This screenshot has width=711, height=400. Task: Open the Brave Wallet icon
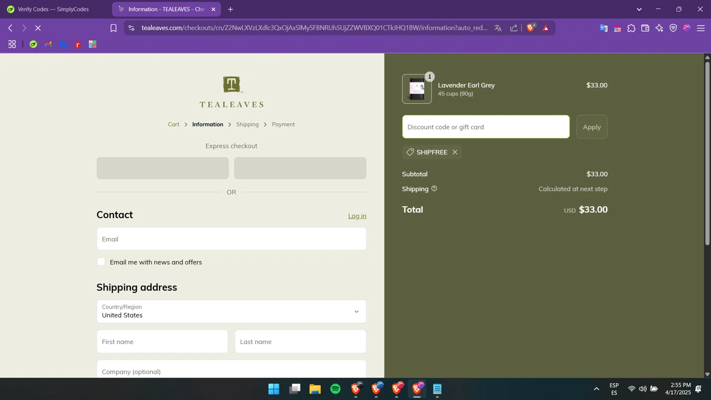645,28
